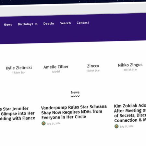Image resolution: width=146 pixels, height=146 pixels.
Task: Open Kylie Zielinski's profile
Action: point(19,68)
